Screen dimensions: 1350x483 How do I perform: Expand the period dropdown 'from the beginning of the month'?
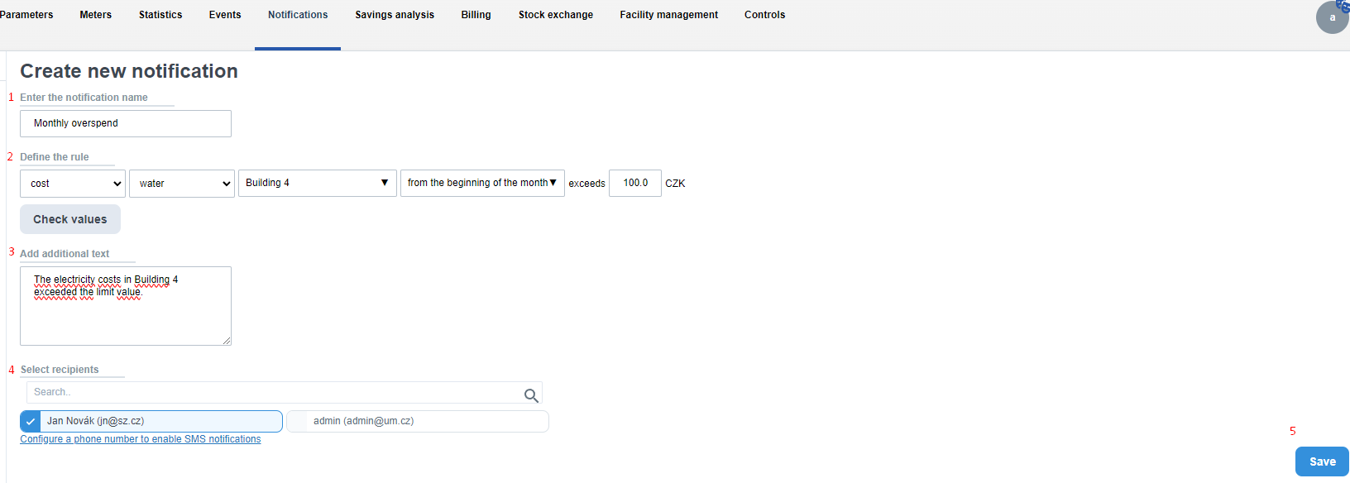tap(482, 183)
